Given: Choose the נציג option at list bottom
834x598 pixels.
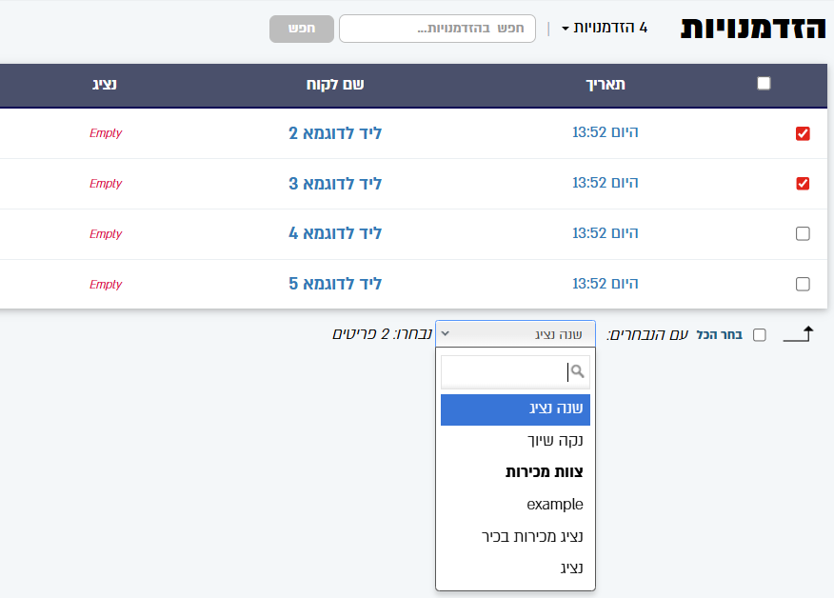Looking at the screenshot, I should pos(515,568).
